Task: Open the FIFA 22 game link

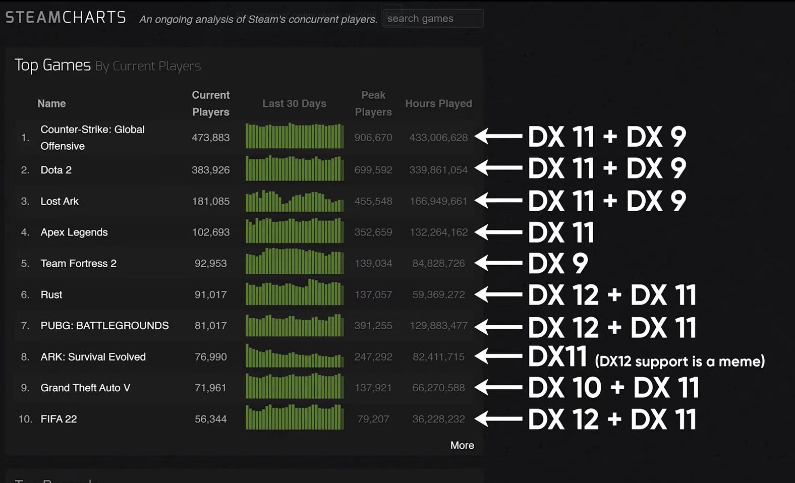Action: pos(59,419)
